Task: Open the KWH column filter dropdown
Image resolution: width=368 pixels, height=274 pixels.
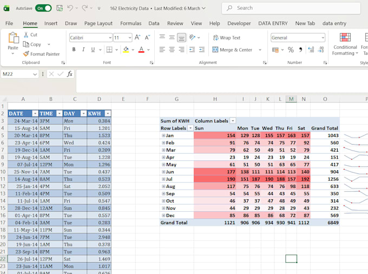Action: coord(108,114)
